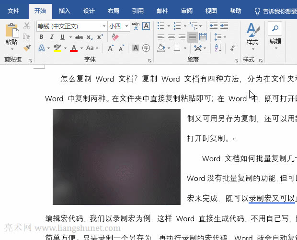
Task: Expand bullet list dropdown arrow
Action: coord(169,26)
